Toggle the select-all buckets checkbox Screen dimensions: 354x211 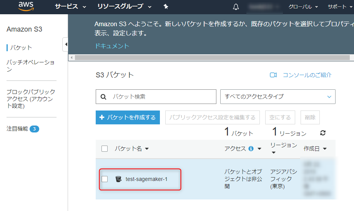[x=105, y=149]
